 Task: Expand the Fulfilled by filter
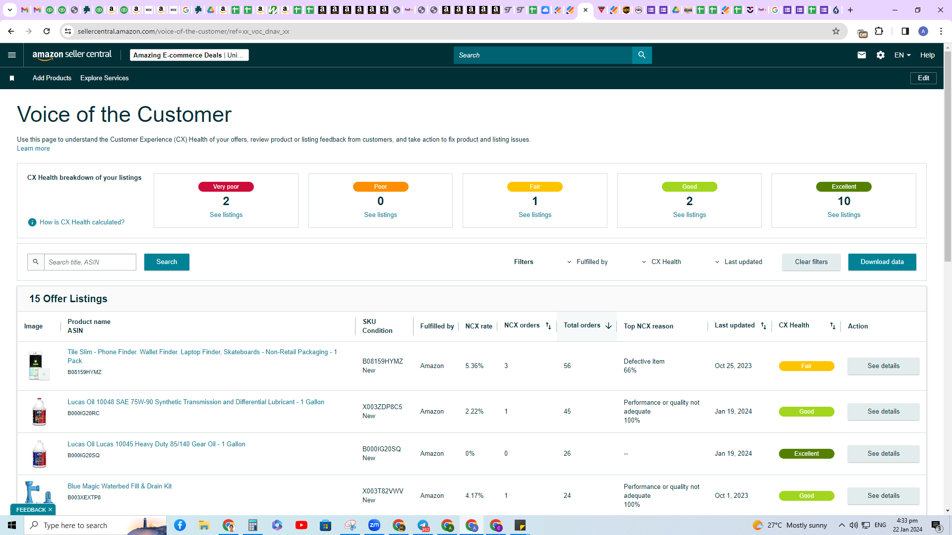click(x=587, y=262)
